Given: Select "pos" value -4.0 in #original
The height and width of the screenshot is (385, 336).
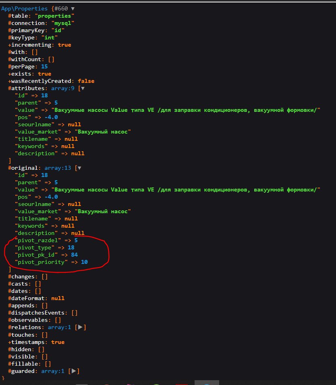Looking at the screenshot, I should click(51, 197).
